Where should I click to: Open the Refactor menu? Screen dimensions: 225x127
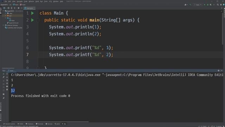point(31,1)
